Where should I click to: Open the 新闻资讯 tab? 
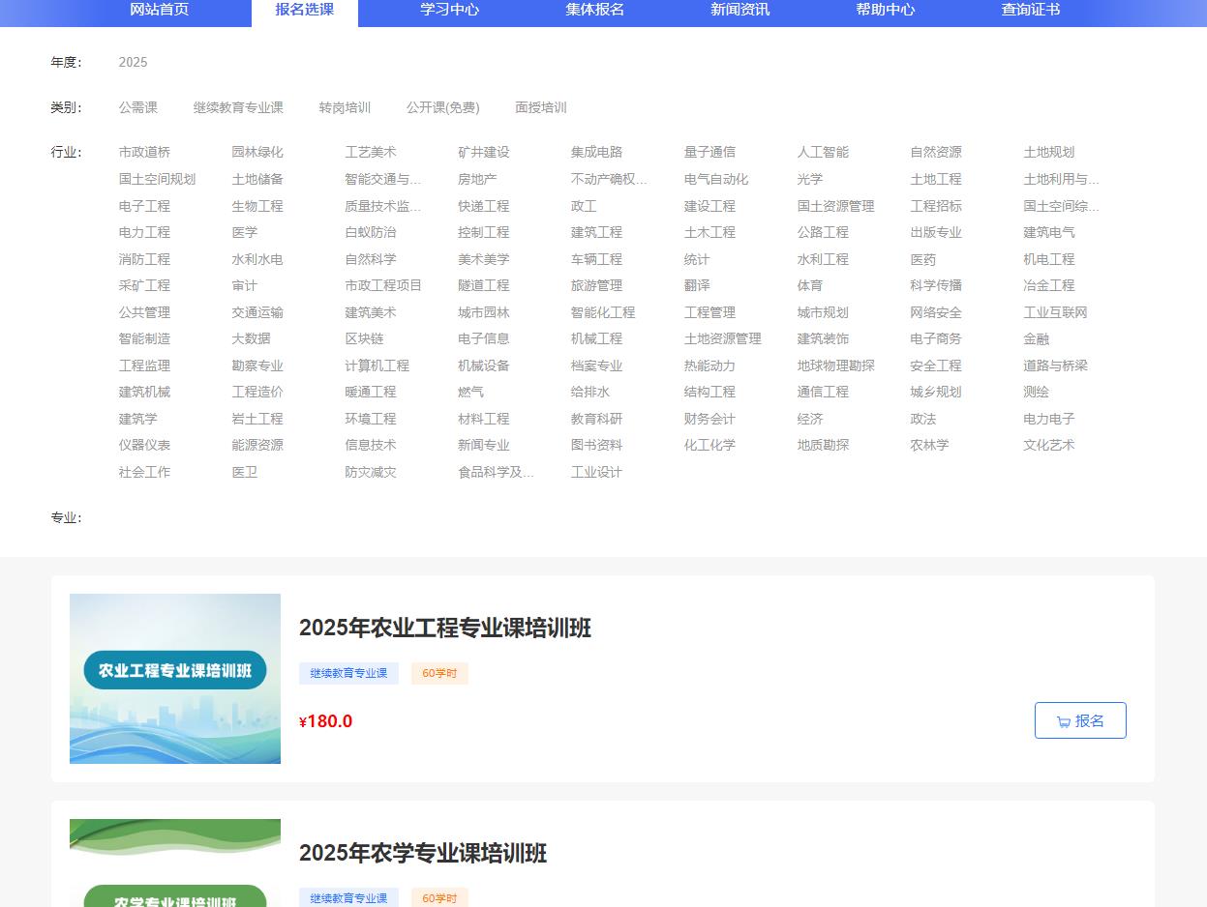click(739, 10)
